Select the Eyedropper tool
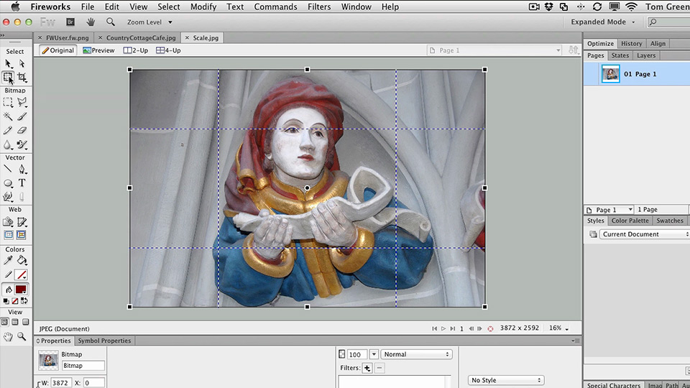Screen dimensions: 690x388 [8, 260]
